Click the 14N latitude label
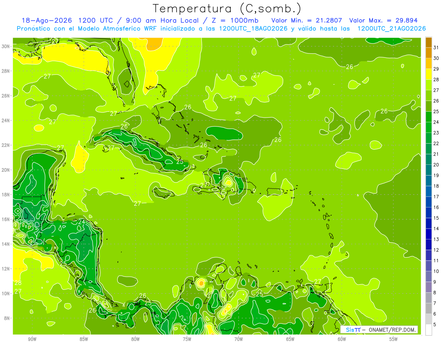 6,244
